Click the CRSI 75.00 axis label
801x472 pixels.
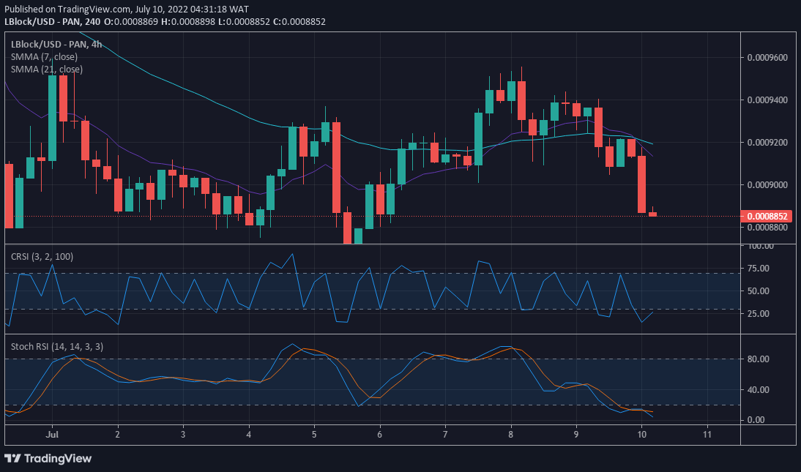[x=758, y=268]
